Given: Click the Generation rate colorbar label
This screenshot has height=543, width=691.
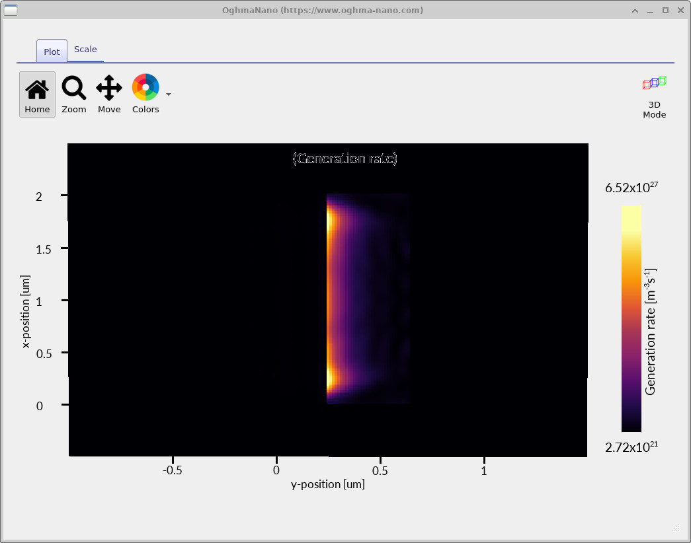Looking at the screenshot, I should [x=651, y=331].
